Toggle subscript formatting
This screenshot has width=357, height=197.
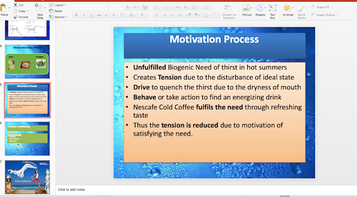114,15
